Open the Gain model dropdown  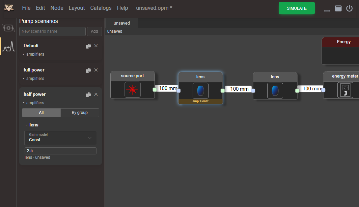60,138
